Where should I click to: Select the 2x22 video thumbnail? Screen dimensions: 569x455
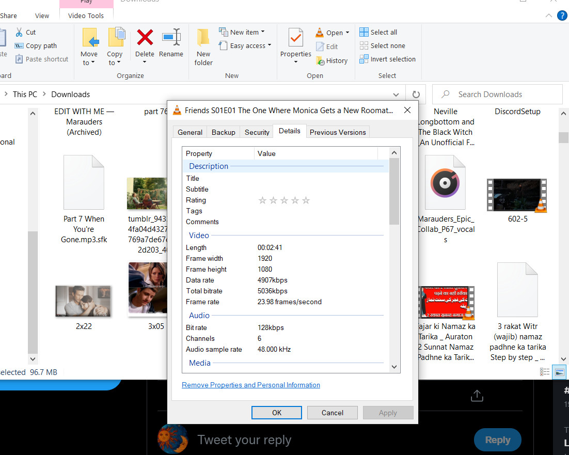point(83,301)
